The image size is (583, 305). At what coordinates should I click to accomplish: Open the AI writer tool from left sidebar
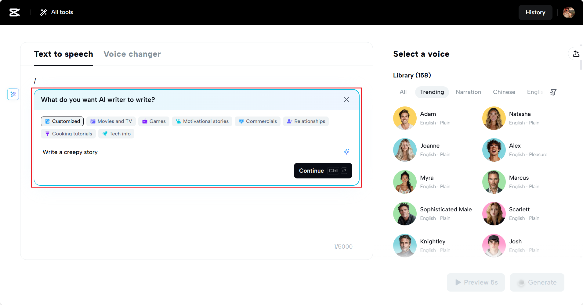(13, 94)
